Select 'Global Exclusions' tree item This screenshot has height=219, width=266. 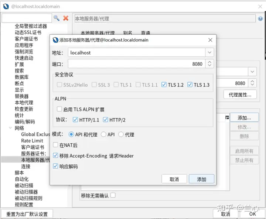coord(35,134)
